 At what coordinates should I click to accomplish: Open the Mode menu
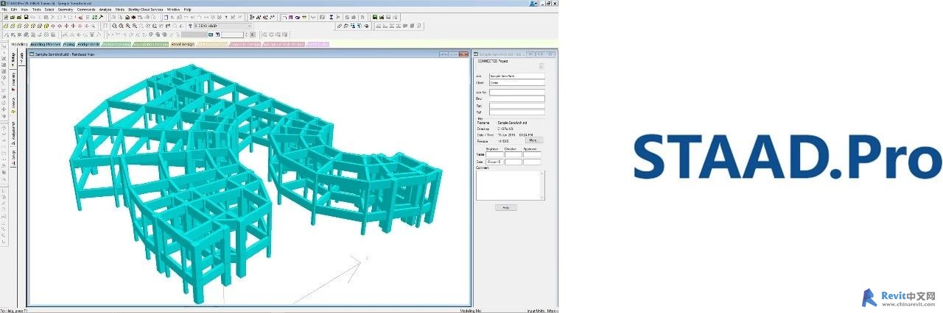[x=120, y=10]
